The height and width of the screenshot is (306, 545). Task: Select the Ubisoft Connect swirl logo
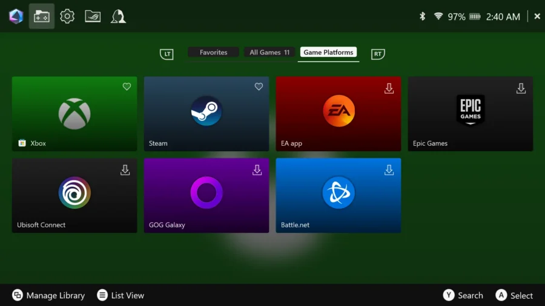coord(74,192)
